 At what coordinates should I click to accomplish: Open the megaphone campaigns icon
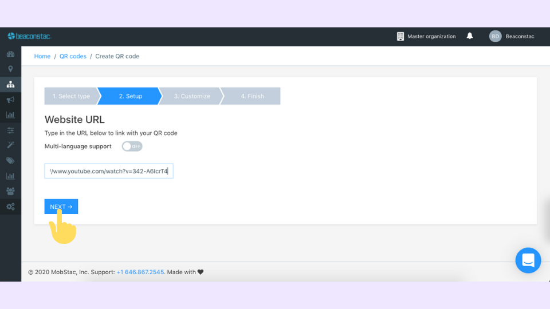pyautogui.click(x=10, y=100)
